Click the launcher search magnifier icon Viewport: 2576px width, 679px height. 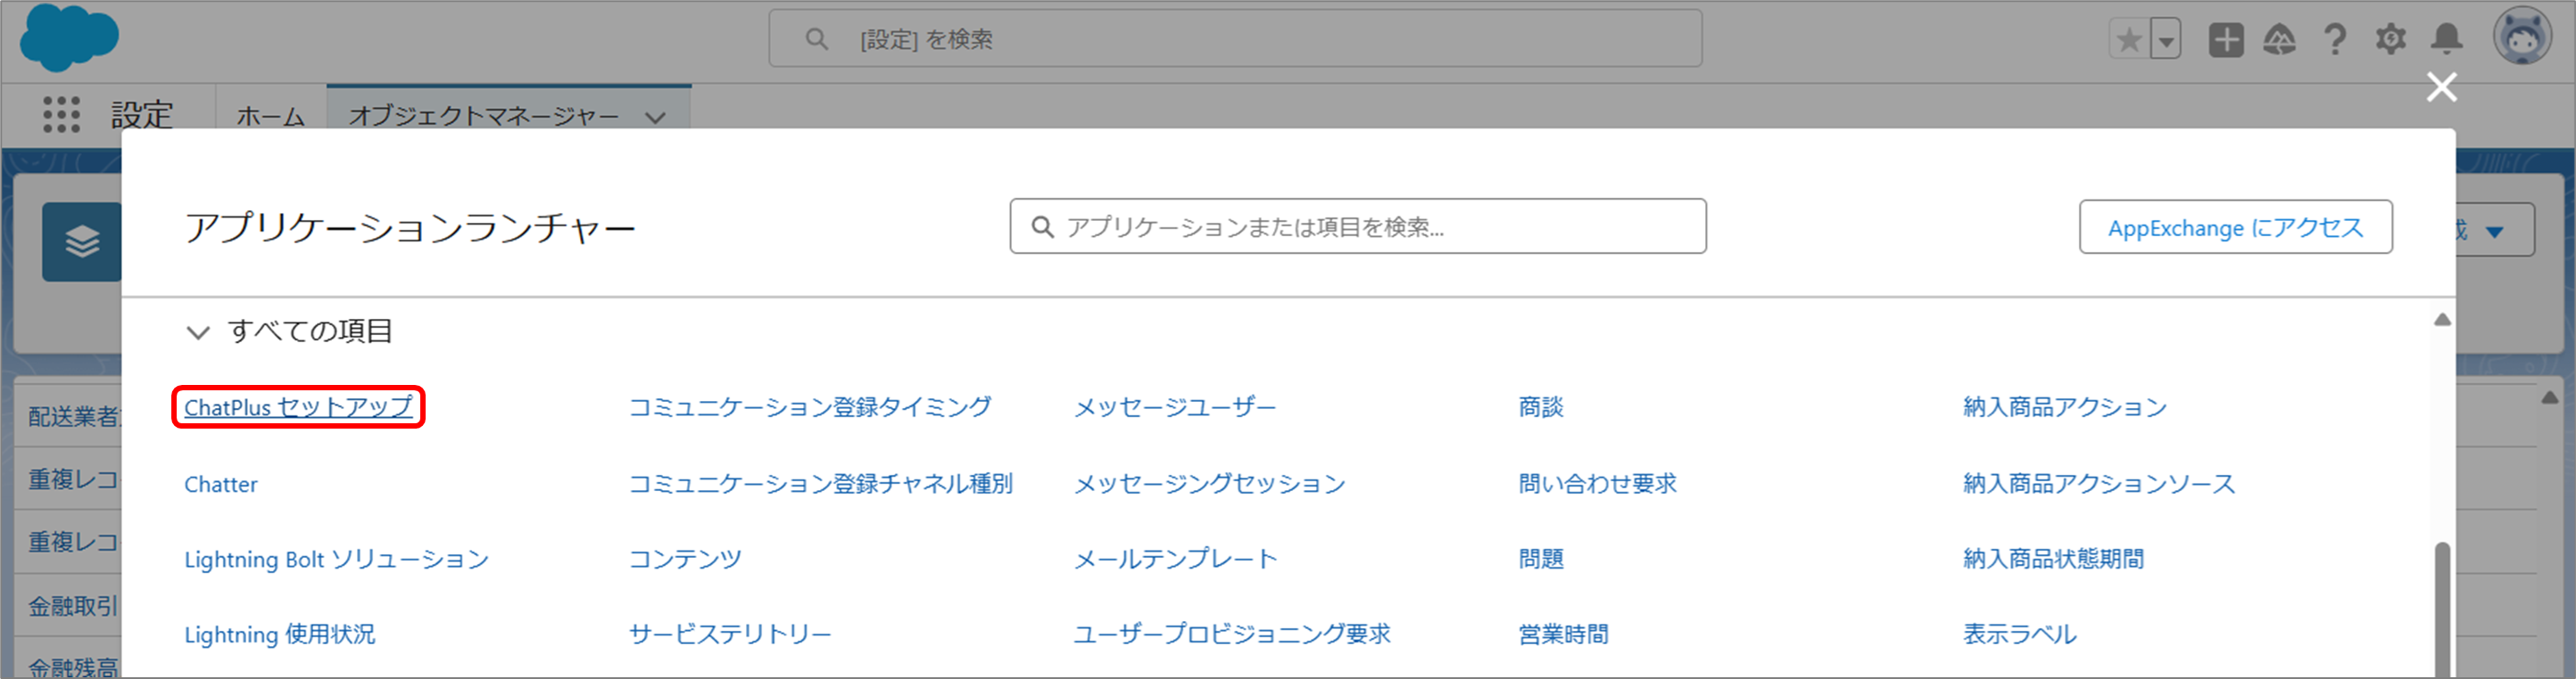(x=1042, y=227)
